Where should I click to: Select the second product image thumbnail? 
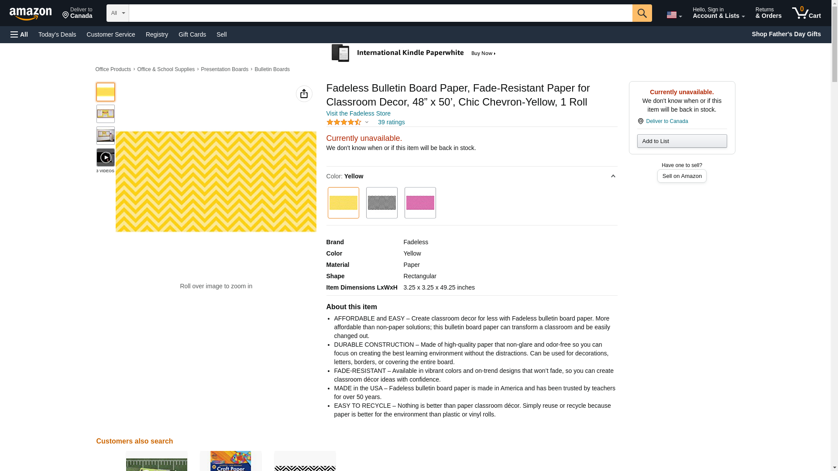pyautogui.click(x=105, y=114)
